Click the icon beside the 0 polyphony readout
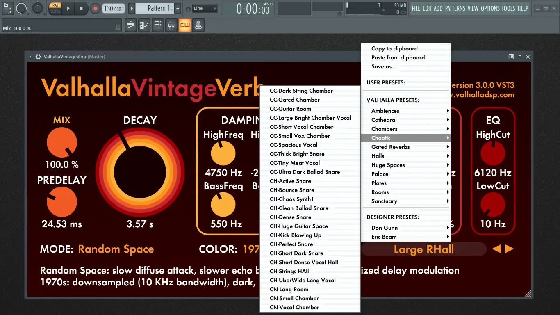Screen dimensions: 560x315 [x=403, y=12]
